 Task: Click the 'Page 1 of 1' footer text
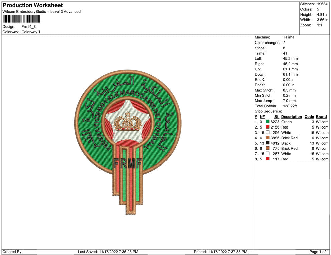coord(319,252)
